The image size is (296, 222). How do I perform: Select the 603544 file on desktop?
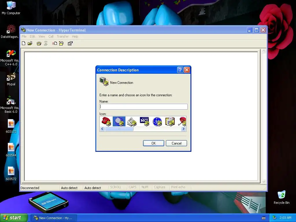pos(11,150)
